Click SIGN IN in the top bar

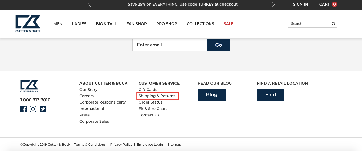tap(300, 4)
